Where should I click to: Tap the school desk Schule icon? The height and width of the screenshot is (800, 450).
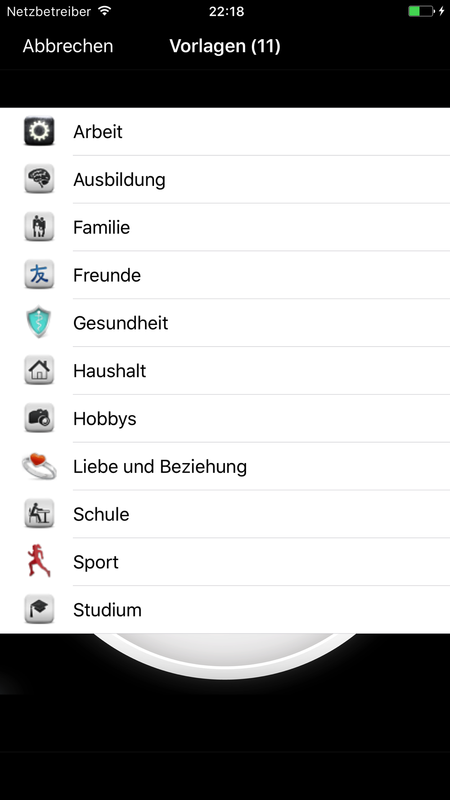[x=39, y=514]
